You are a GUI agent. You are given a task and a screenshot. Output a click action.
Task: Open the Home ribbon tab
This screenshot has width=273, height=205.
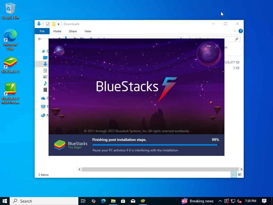[57, 31]
